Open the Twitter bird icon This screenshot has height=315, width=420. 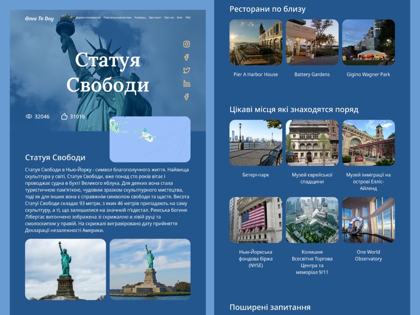click(x=186, y=70)
